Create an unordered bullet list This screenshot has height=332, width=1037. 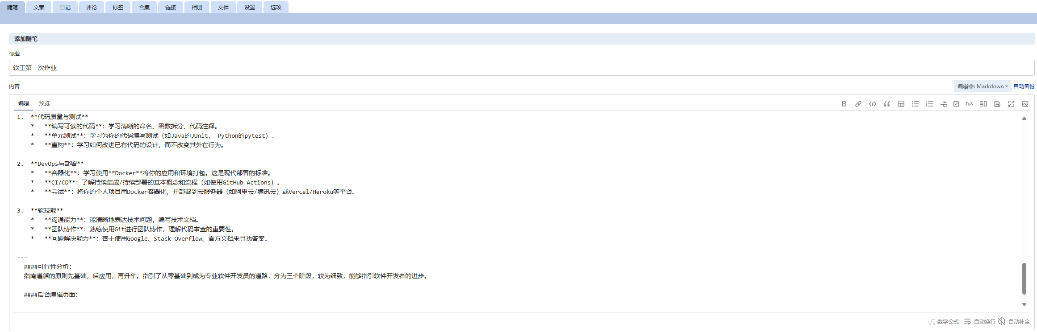point(915,104)
